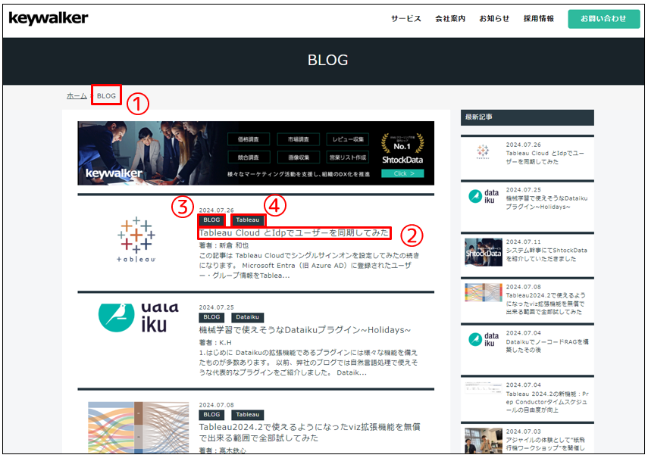Image resolution: width=648 pixels, height=458 pixels.
Task: Click the 画像収集 box in banner
Action: (299, 157)
